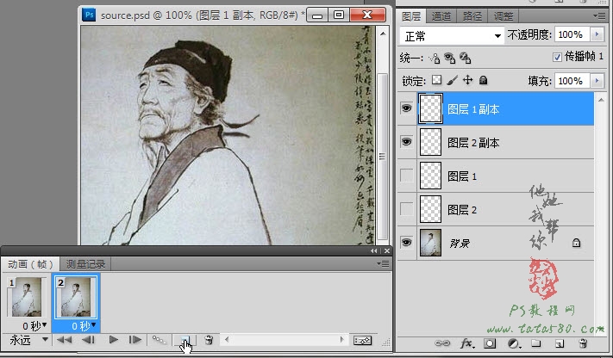Select next animation frame
613x358 pixels.
coord(134,340)
